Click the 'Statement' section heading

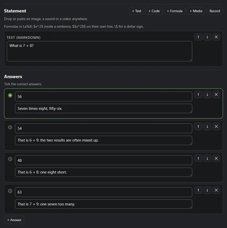[15, 11]
